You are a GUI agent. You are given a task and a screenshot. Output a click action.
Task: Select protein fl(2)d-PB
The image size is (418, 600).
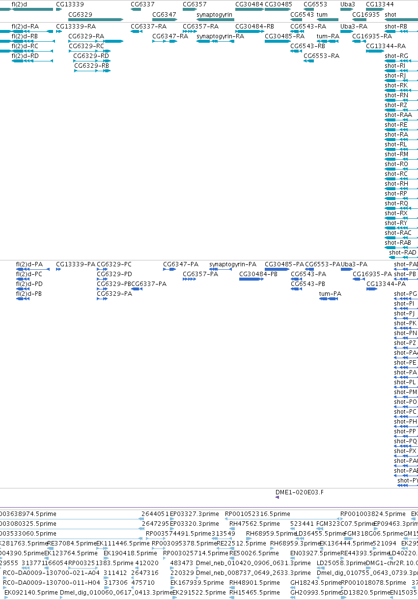click(x=29, y=294)
